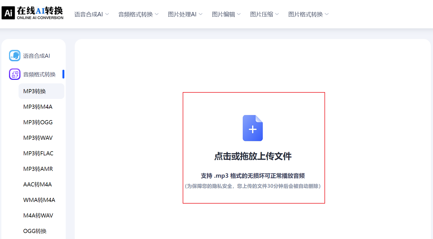This screenshot has height=239, width=433.
Task: Open AAC转M4A conversion page
Action: click(38, 184)
